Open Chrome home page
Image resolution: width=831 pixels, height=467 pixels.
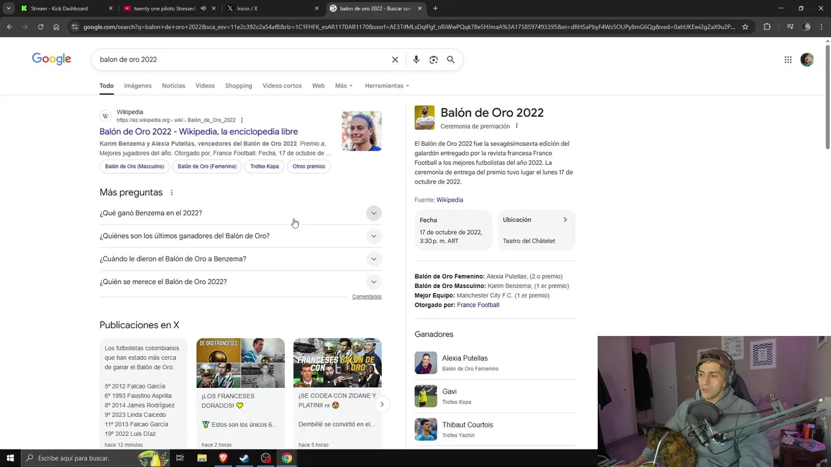[56, 27]
